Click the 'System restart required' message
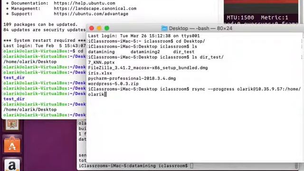Screen dimensions: 304x171 coord(44,40)
